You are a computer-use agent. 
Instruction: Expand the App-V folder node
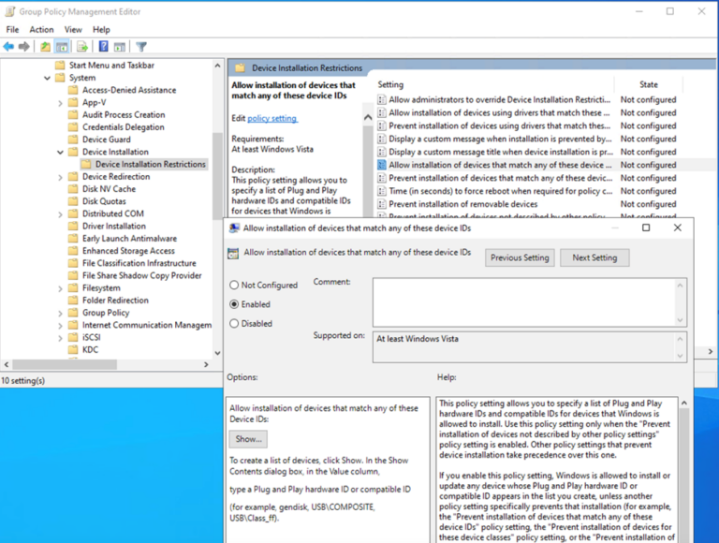pos(61,103)
